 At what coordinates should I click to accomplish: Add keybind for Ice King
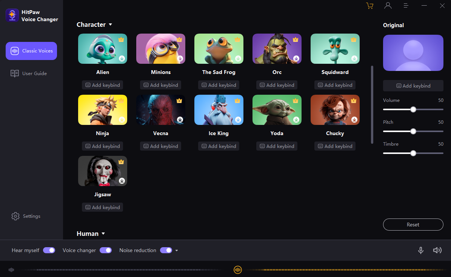[219, 146]
